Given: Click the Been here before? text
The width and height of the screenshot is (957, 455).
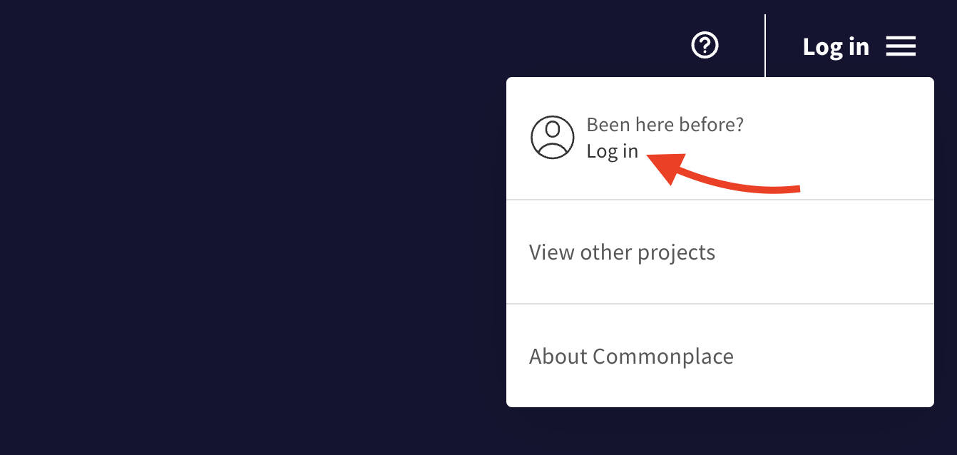Looking at the screenshot, I should pos(665,125).
